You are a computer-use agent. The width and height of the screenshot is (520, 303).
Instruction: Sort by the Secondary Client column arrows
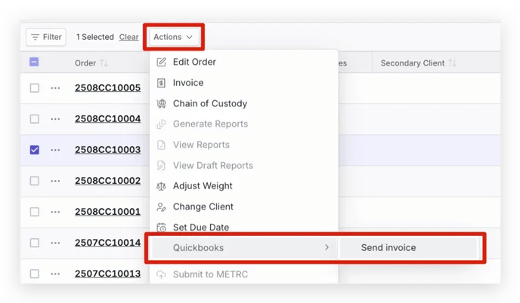(x=452, y=63)
